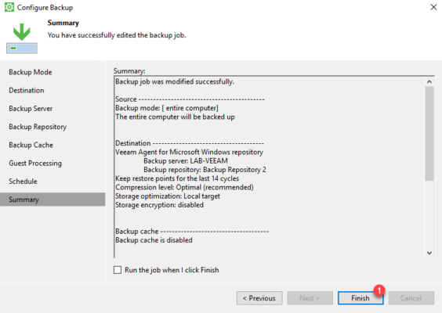The height and width of the screenshot is (313, 442).
Task: Go to the Backup Mode step
Action: [31, 72]
